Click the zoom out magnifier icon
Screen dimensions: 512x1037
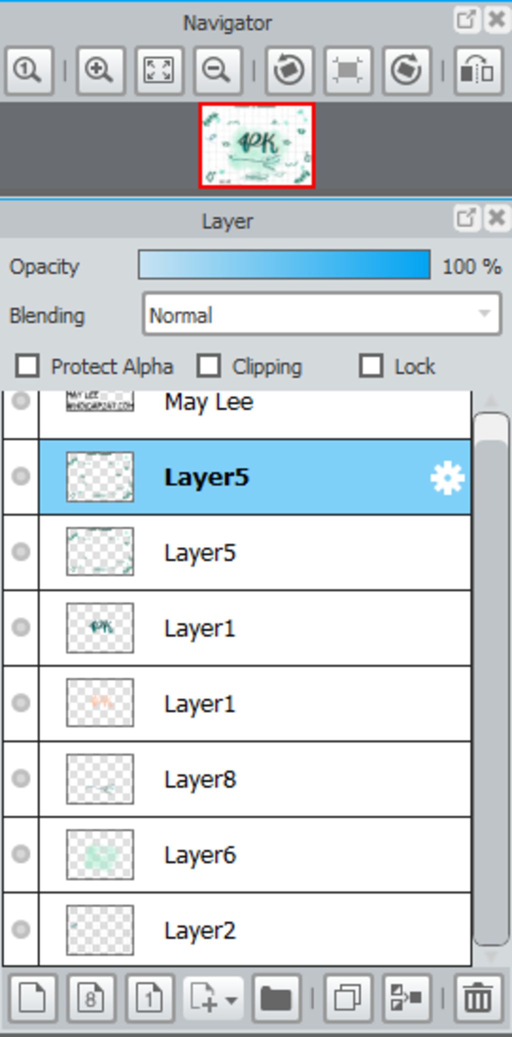[x=217, y=70]
